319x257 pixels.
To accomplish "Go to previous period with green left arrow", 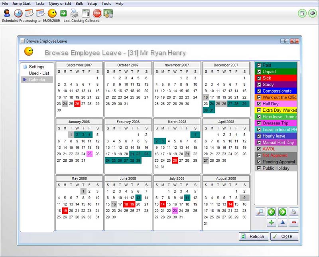I will [272, 212].
